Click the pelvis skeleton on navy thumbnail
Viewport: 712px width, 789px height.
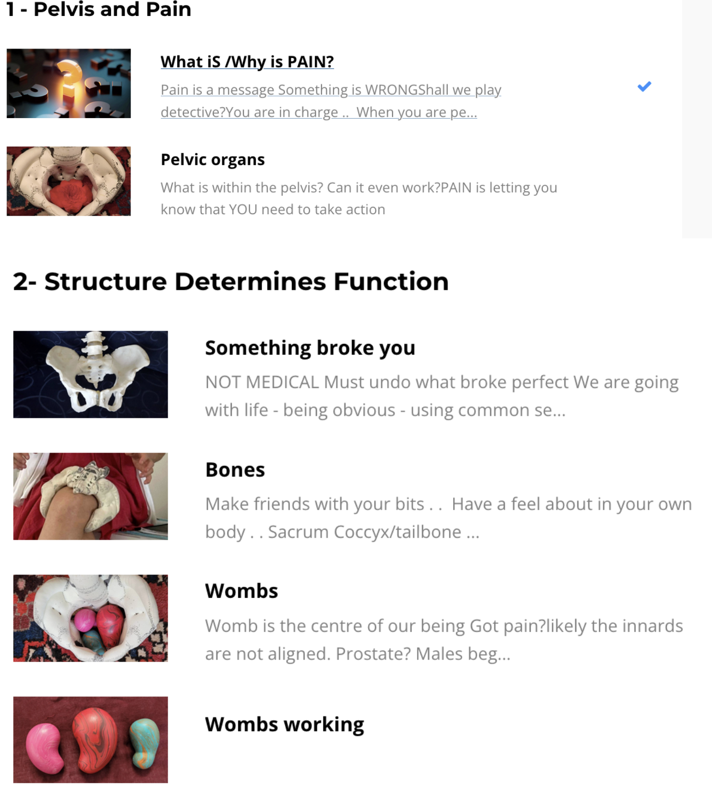[91, 374]
